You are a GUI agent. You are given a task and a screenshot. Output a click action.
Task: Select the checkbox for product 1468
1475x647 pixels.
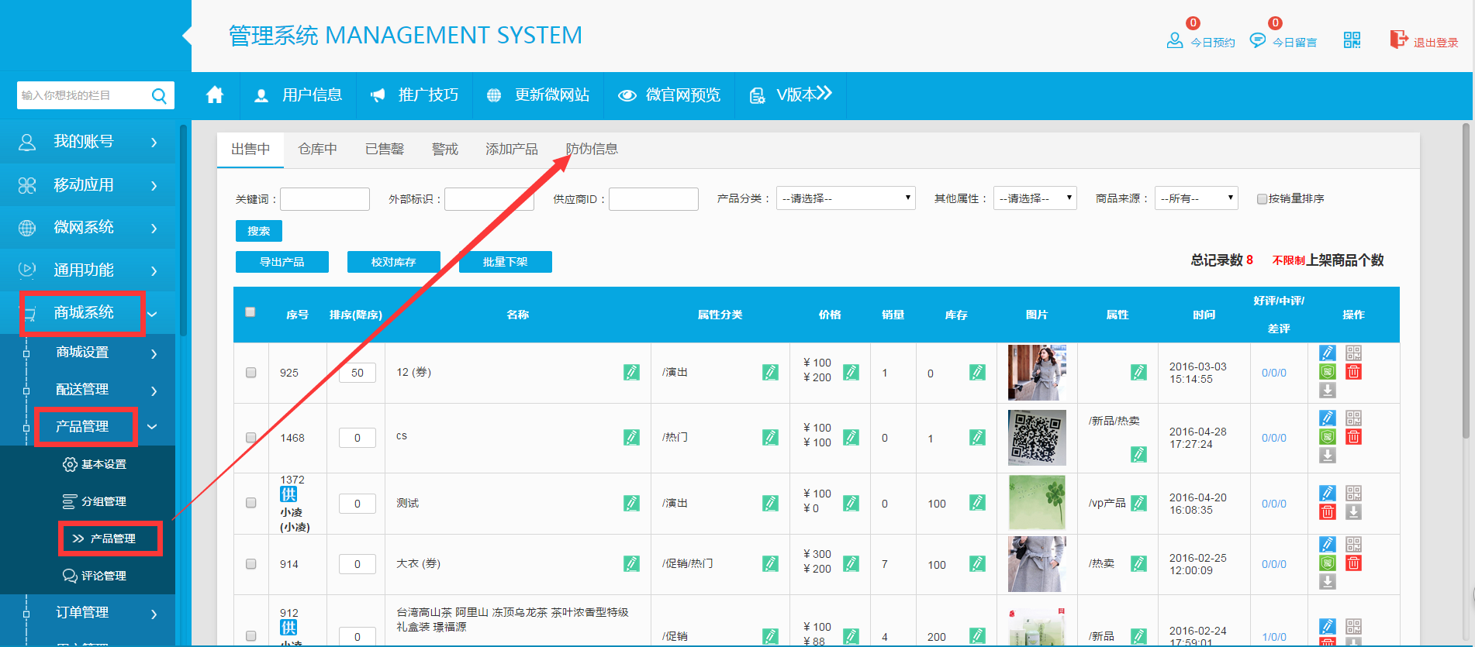click(x=251, y=438)
